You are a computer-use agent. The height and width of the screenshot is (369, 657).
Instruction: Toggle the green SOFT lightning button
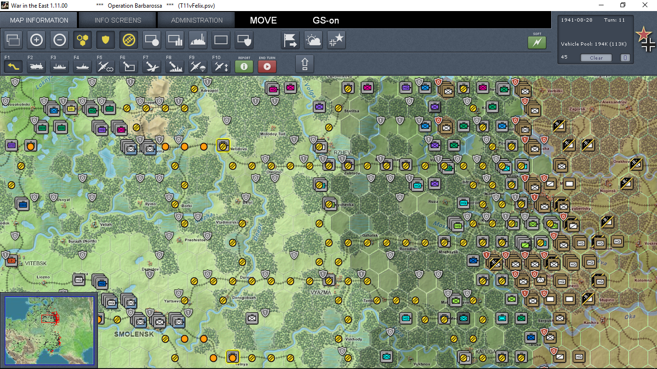(537, 43)
